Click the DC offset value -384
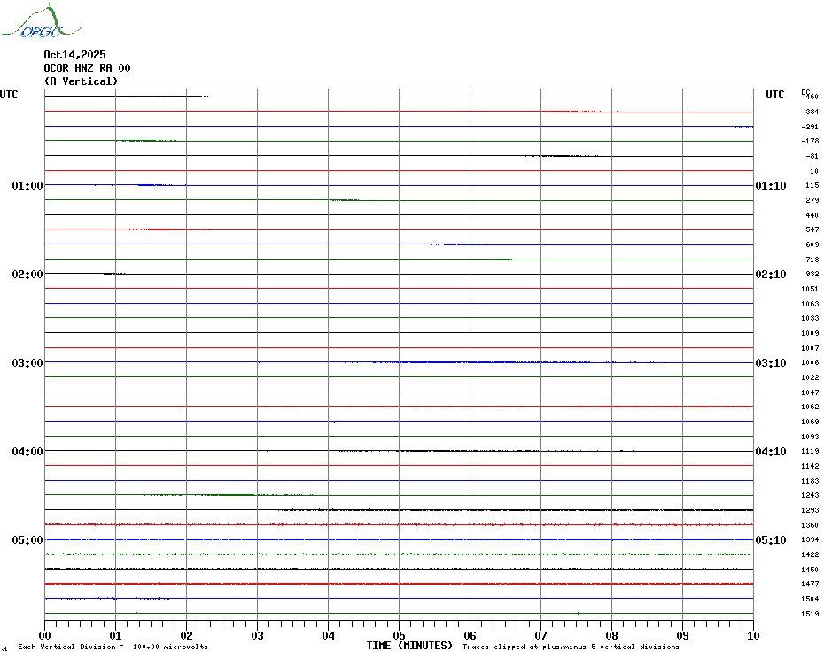This screenshot has height=659, width=824. (x=810, y=112)
